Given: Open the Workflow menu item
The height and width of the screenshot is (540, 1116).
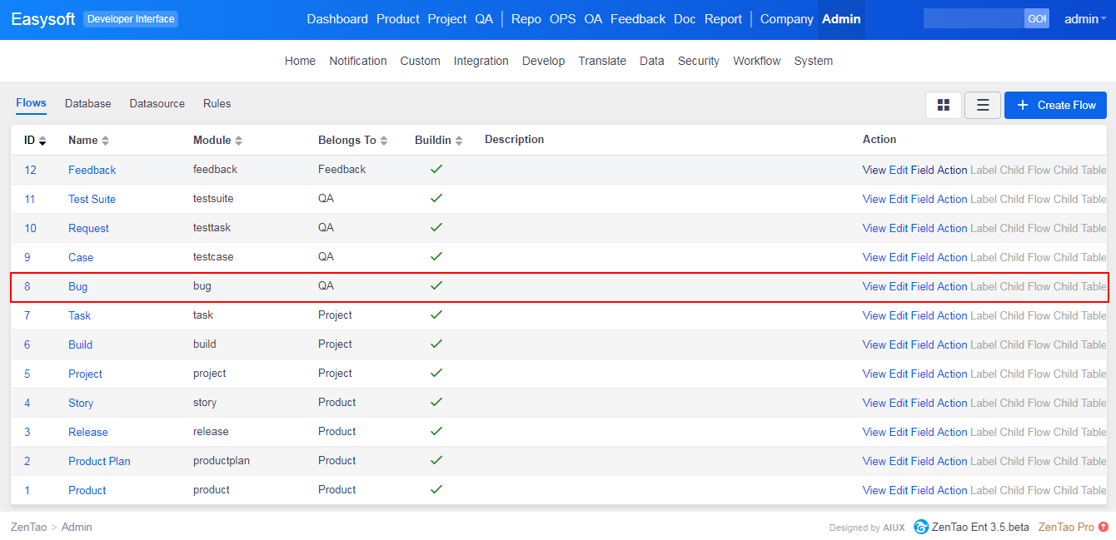Looking at the screenshot, I should pos(756,61).
